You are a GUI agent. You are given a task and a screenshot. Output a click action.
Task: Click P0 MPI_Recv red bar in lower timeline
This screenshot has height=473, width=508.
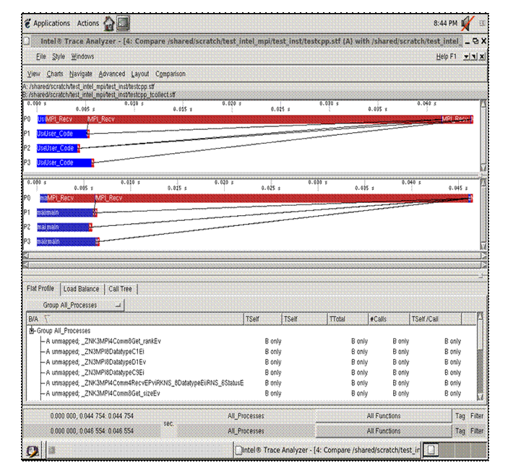(282, 198)
